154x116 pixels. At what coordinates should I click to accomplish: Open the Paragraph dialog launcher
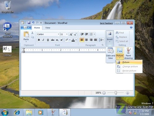pyautogui.click(x=103, y=45)
